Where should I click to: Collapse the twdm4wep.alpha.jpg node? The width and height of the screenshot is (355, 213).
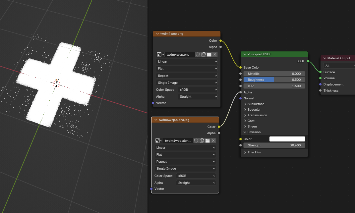point(156,120)
